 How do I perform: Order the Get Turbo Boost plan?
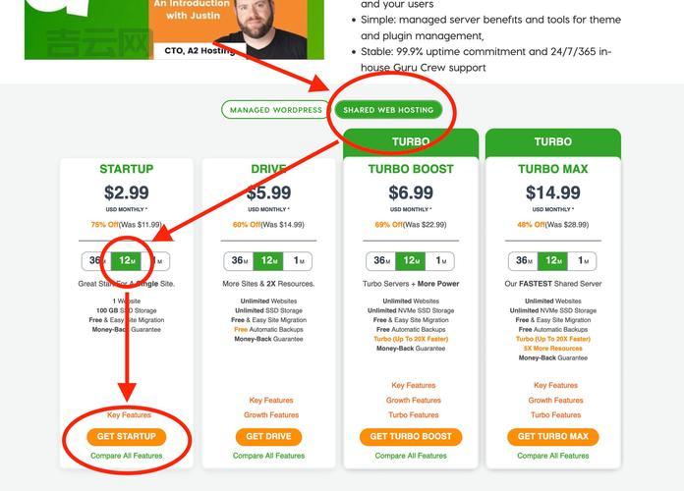click(x=411, y=436)
